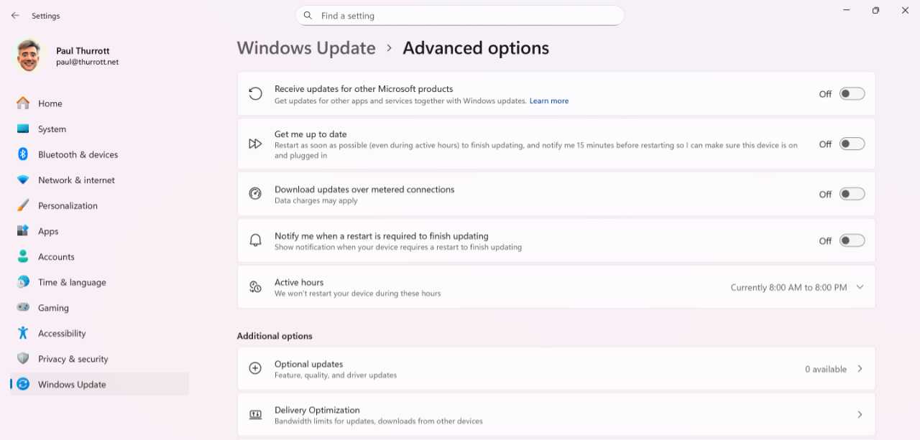Turn on Get me up to date
920x440 pixels.
point(852,144)
